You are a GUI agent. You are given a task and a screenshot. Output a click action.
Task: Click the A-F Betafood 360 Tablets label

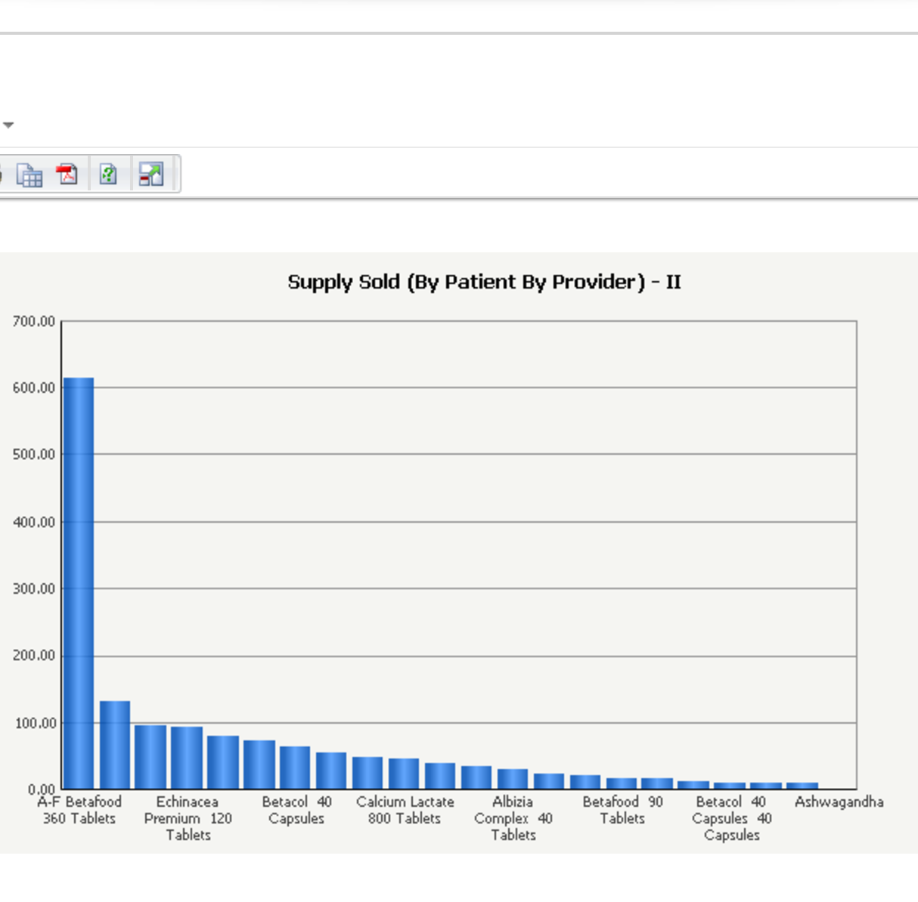(79, 810)
